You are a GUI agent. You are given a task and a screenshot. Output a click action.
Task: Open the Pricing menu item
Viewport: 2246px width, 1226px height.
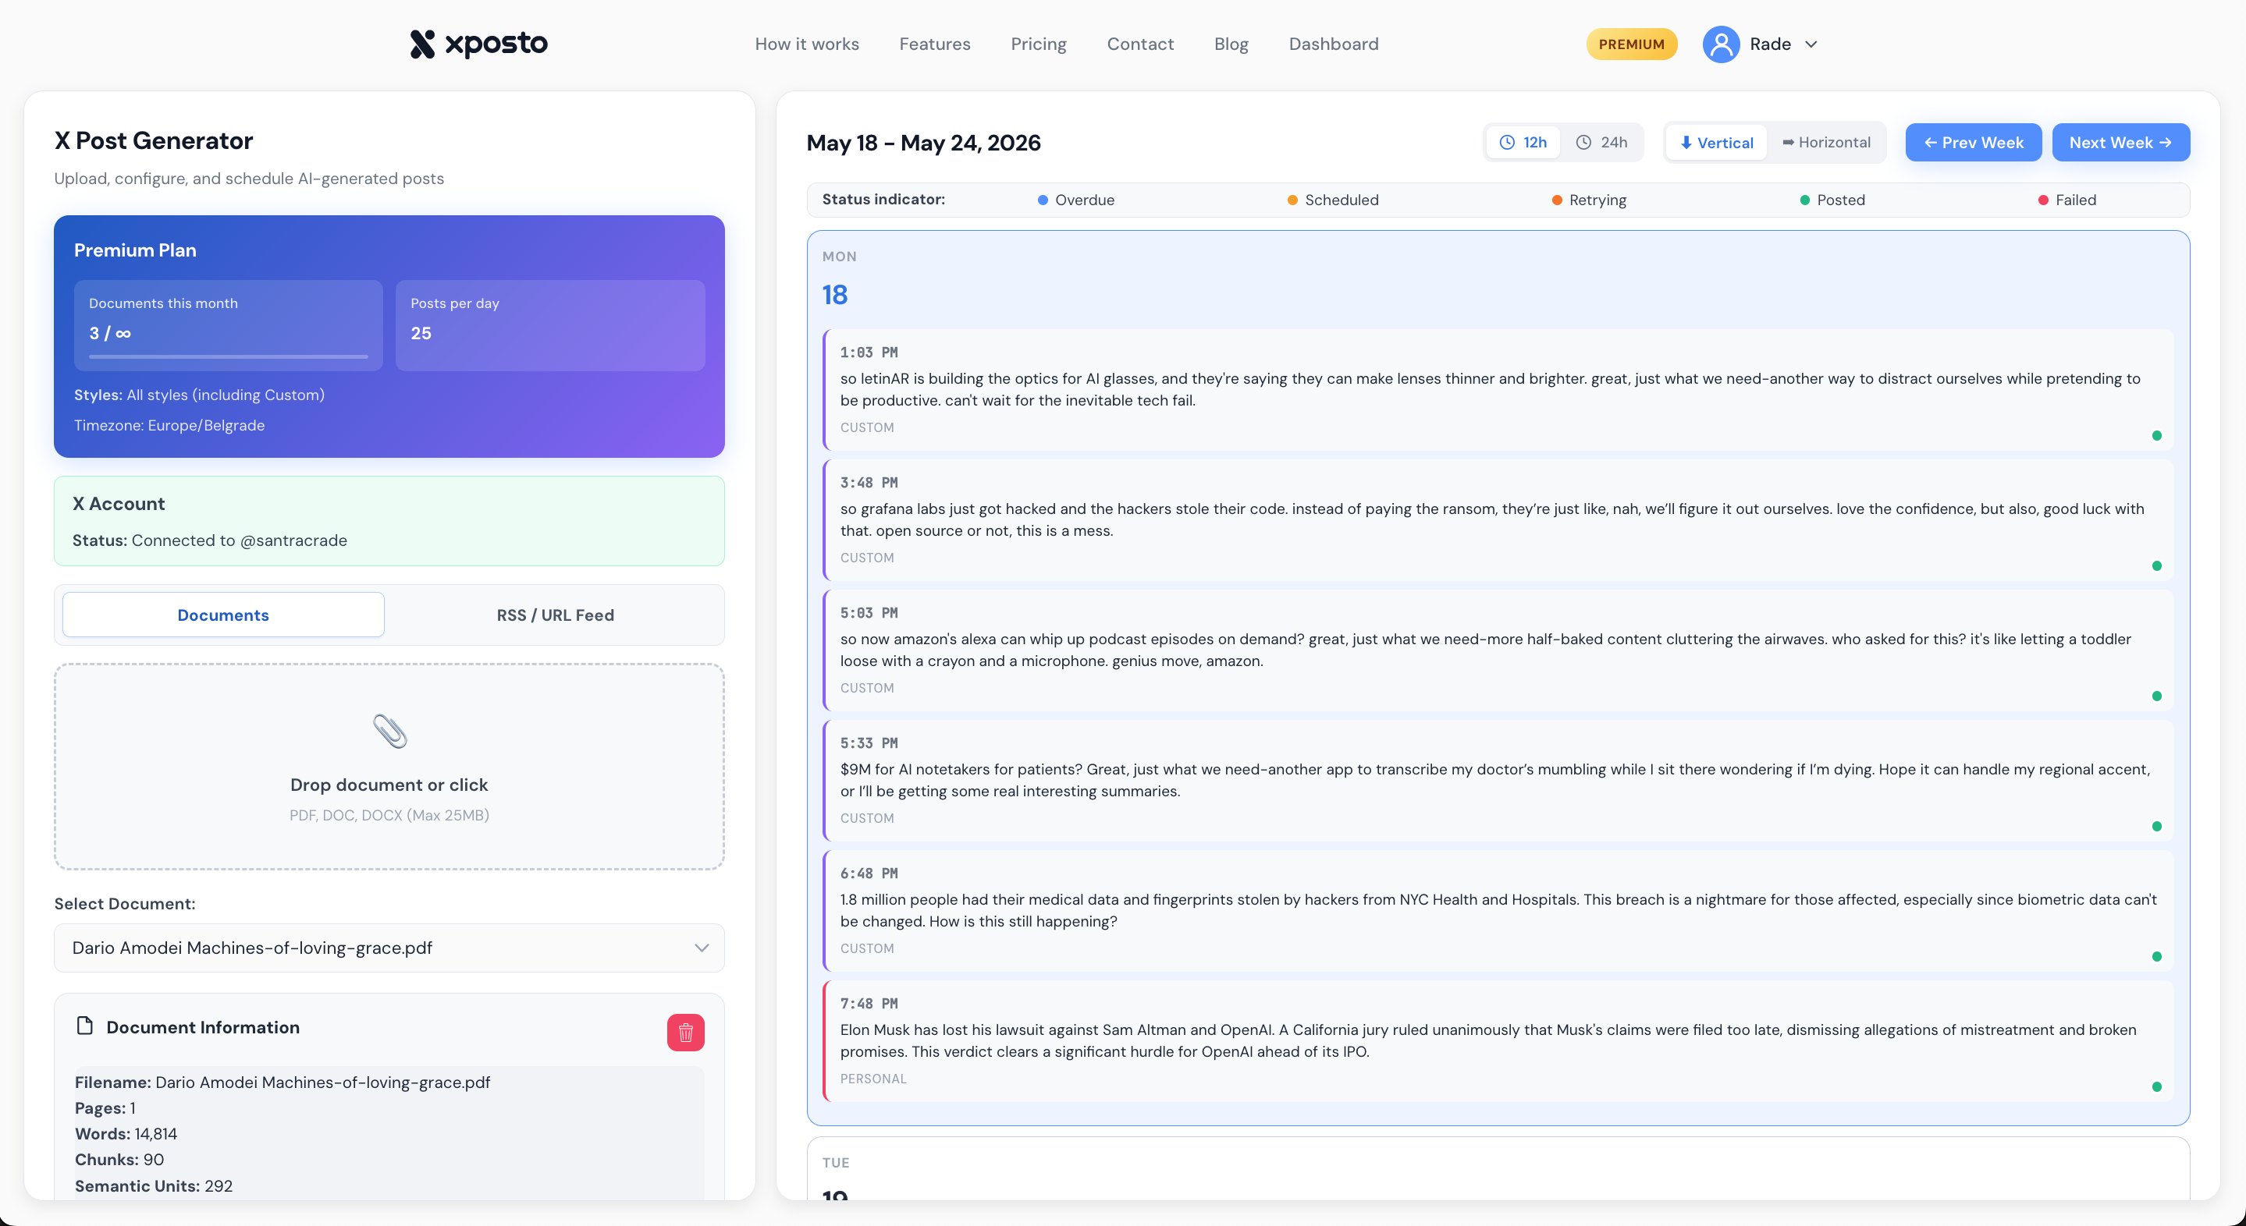pyautogui.click(x=1038, y=44)
